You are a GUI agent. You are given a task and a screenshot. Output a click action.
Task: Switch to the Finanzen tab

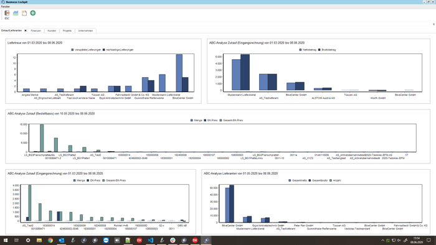(x=36, y=31)
